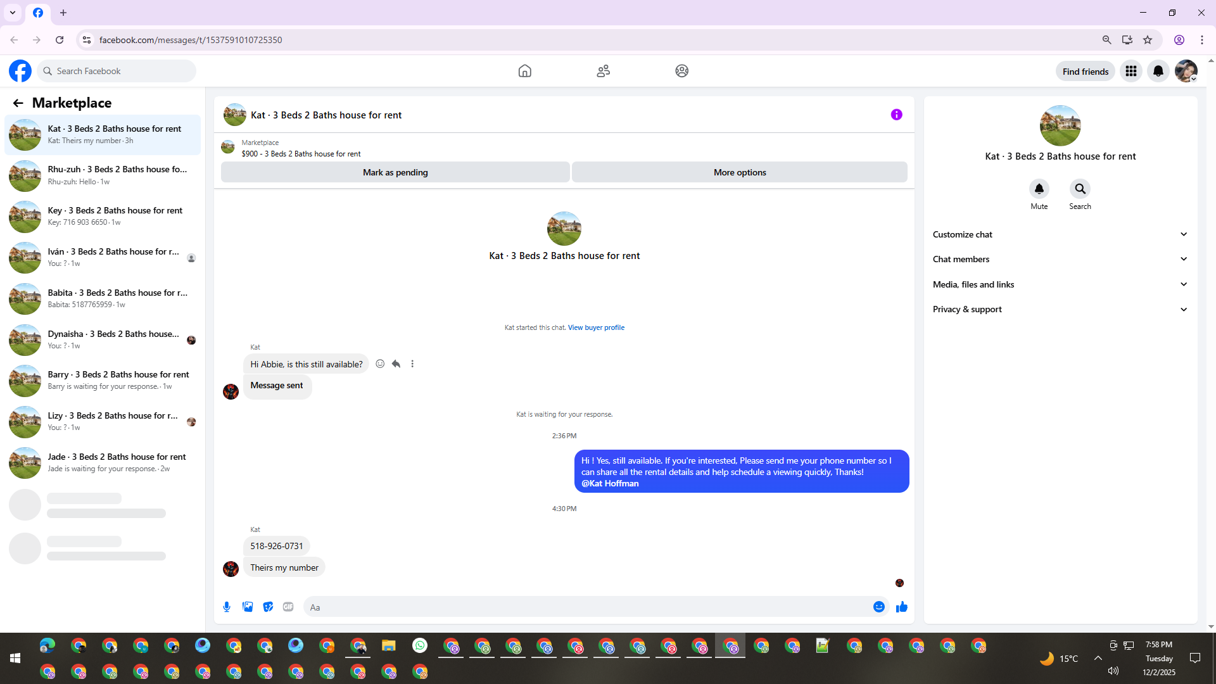Click the voice clip microphone icon

227,607
